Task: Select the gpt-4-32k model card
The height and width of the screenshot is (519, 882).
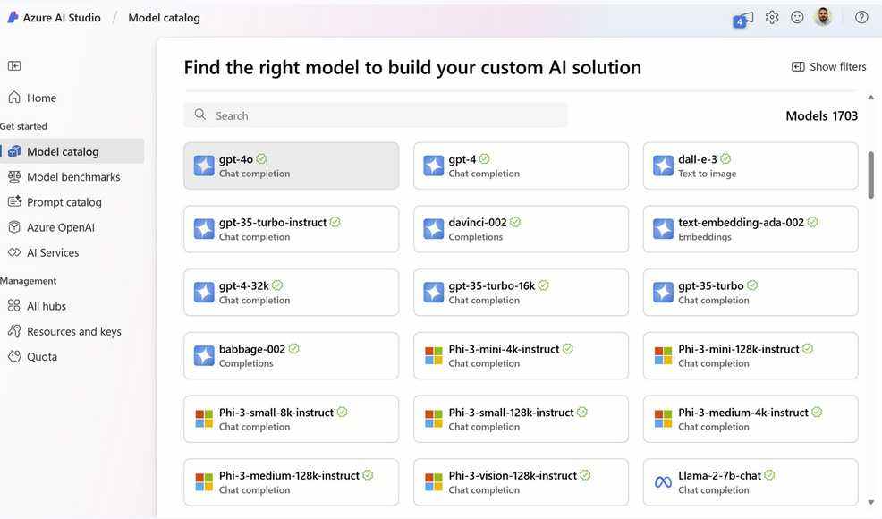Action: click(291, 292)
